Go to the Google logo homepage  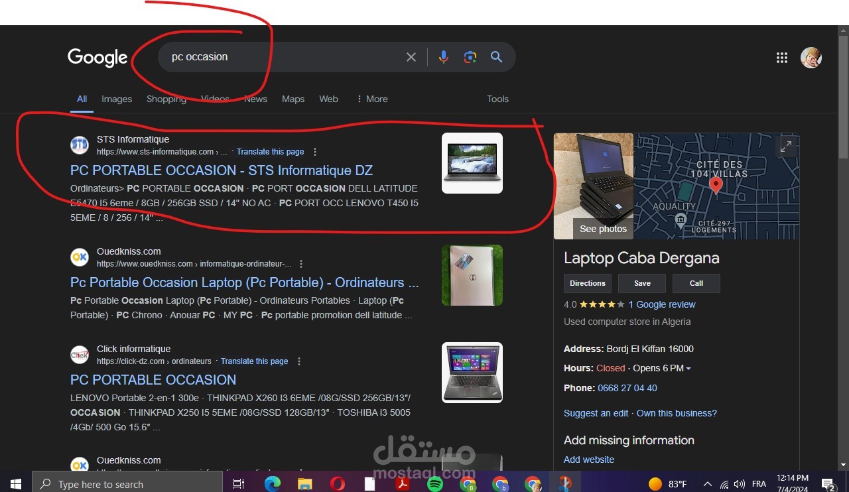[98, 58]
